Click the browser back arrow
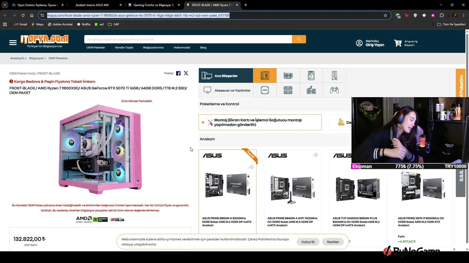 pos(5,15)
